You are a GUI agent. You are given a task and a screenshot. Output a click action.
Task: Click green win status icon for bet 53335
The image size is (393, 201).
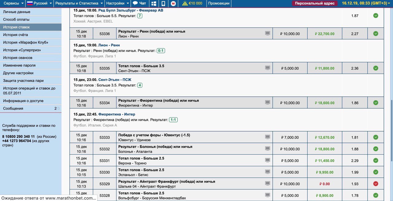[375, 68]
